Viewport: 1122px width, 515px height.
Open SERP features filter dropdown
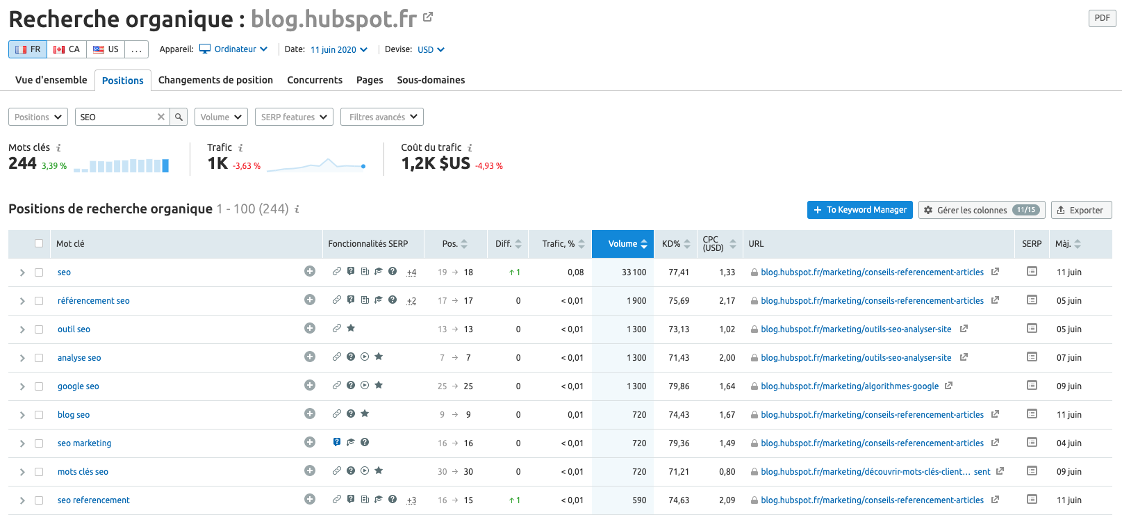(x=294, y=117)
